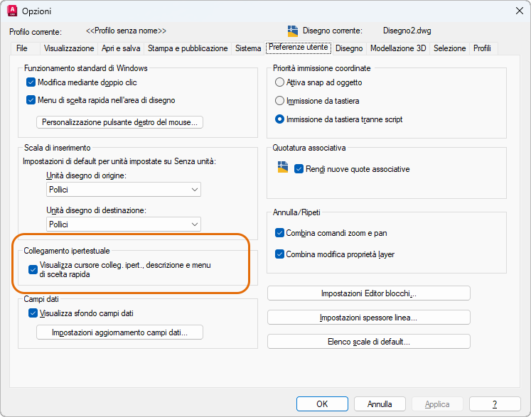
Task: Expand Unità disegno di destinazione dropdown
Action: click(124, 224)
